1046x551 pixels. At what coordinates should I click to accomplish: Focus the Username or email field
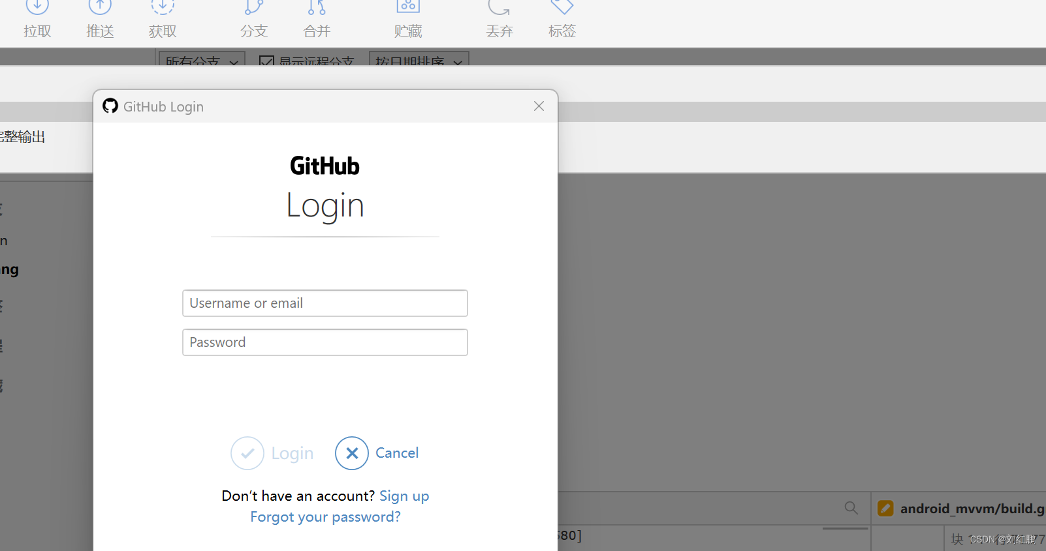click(325, 303)
